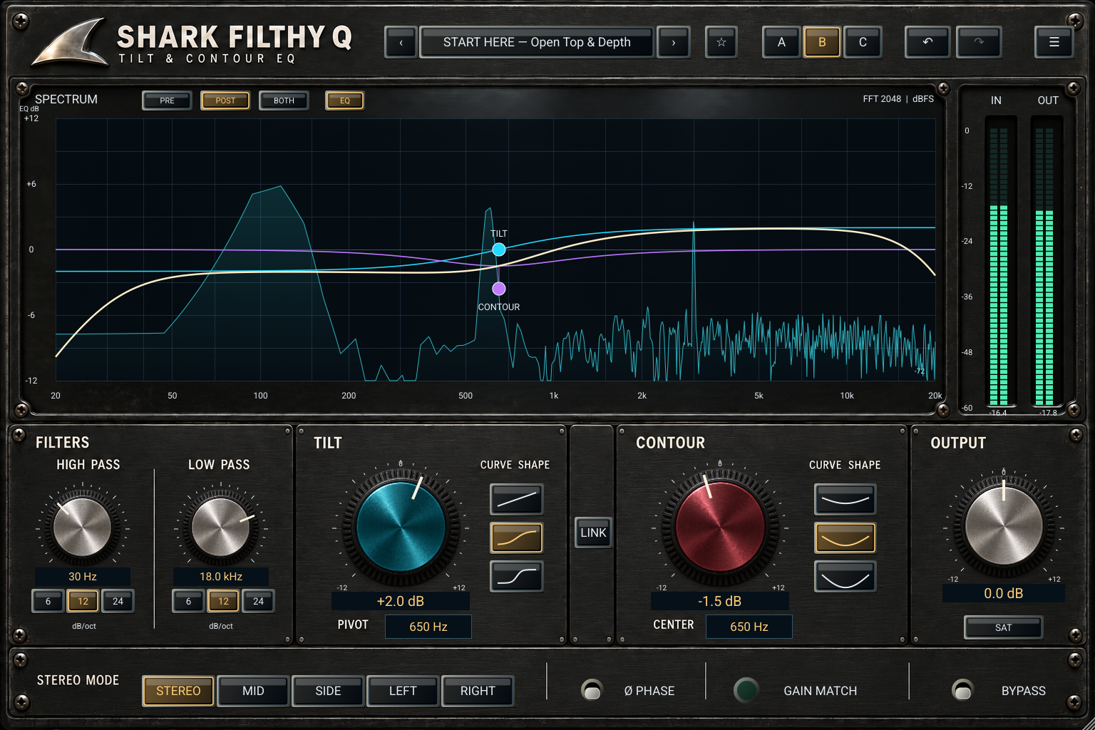Go to the previous preset arrow
The image size is (1095, 730).
[x=401, y=42]
